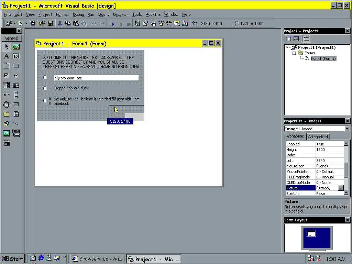Select the Pointer tool in toolbox
This screenshot has height=264, width=352.
pyautogui.click(x=7, y=47)
